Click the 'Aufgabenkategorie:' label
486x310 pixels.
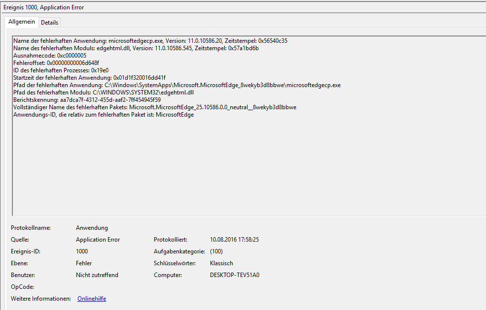pyautogui.click(x=179, y=251)
